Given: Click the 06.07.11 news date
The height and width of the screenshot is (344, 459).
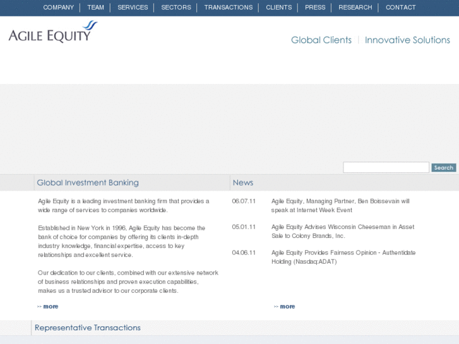Looking at the screenshot, I should [244, 201].
